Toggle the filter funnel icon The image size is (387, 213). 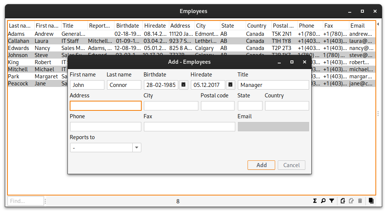click(331, 201)
